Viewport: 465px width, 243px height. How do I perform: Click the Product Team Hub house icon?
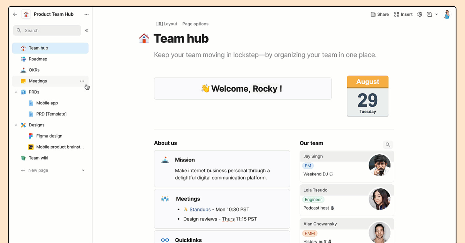coord(26,14)
